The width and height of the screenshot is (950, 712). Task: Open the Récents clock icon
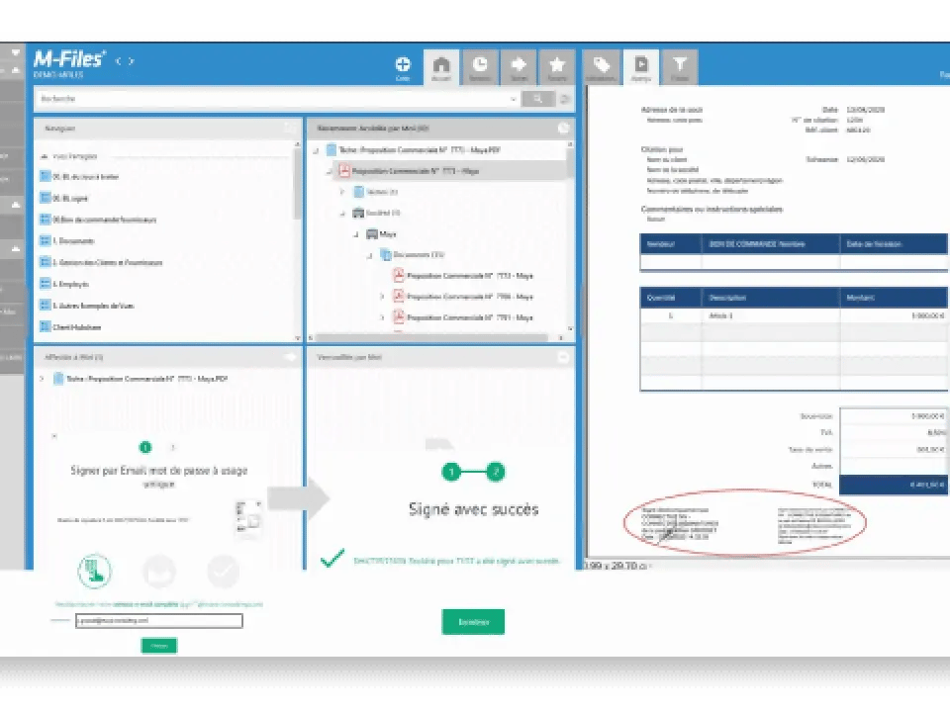(480, 65)
